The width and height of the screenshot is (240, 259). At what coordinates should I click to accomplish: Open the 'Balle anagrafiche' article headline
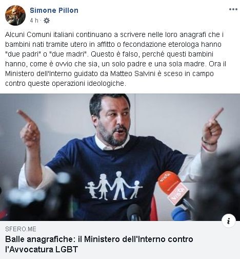pyautogui.click(x=99, y=244)
